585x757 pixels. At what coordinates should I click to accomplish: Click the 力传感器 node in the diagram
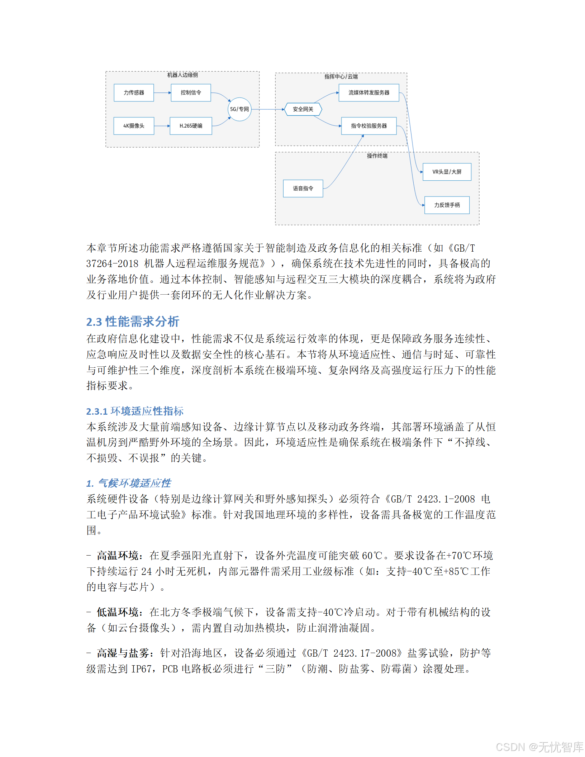click(x=134, y=92)
